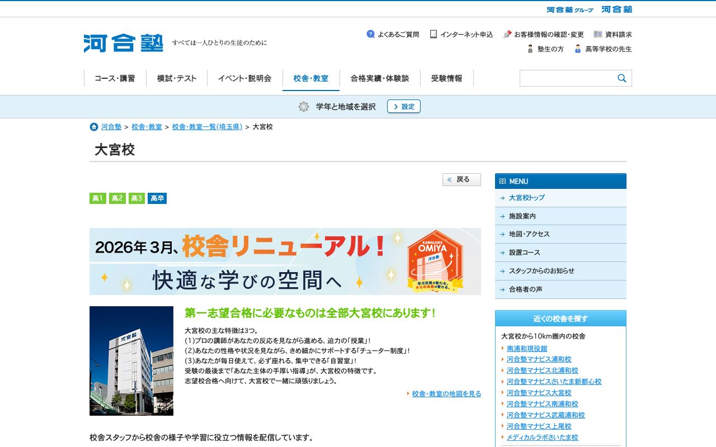
Task: Select the 高2 grade tag
Action: 117,198
